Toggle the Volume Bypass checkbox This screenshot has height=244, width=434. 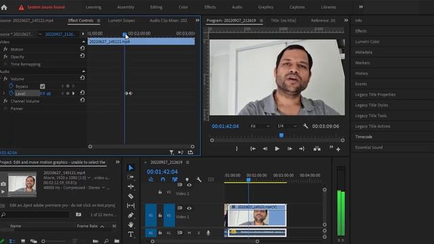[x=42, y=86]
